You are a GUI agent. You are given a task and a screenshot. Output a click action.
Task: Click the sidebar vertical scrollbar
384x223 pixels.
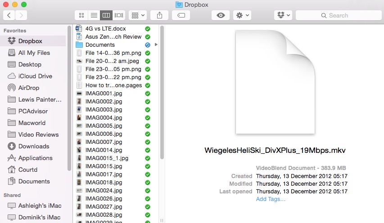69,98
